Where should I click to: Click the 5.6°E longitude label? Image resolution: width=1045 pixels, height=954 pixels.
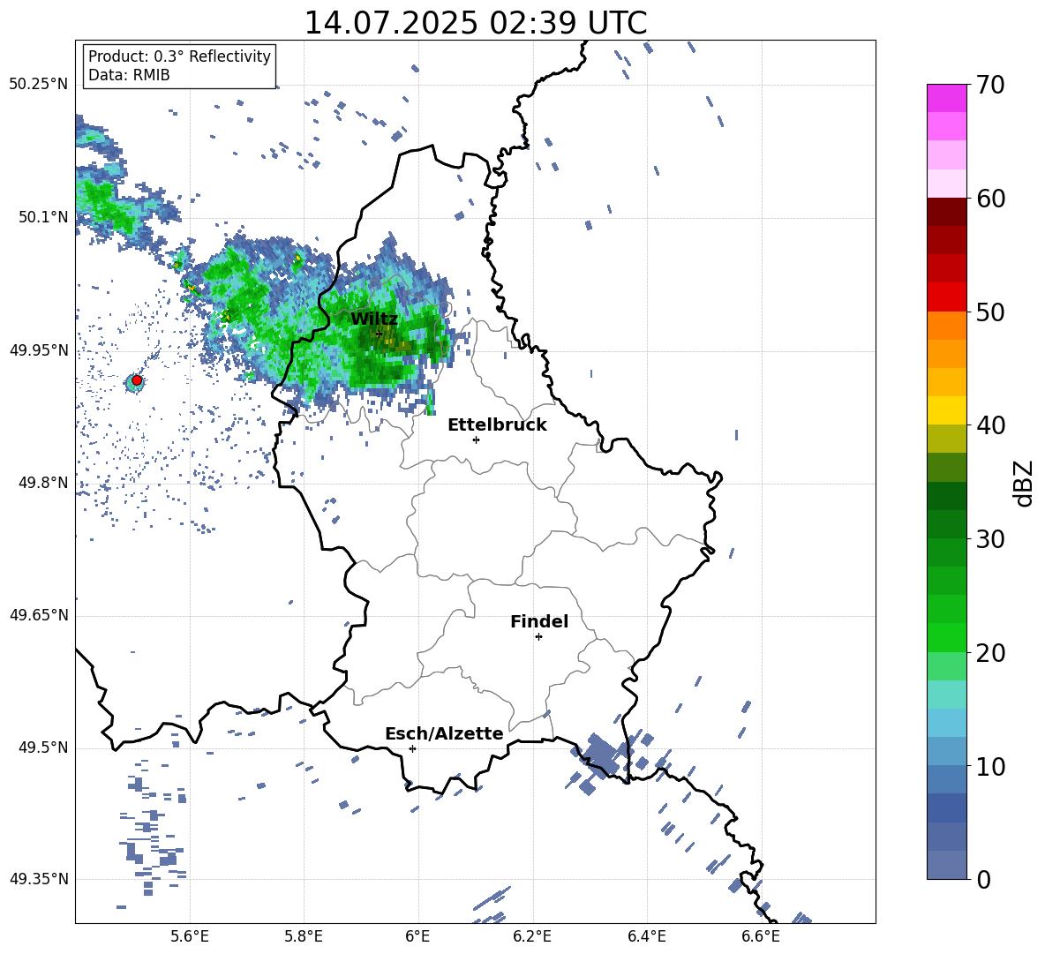190,936
